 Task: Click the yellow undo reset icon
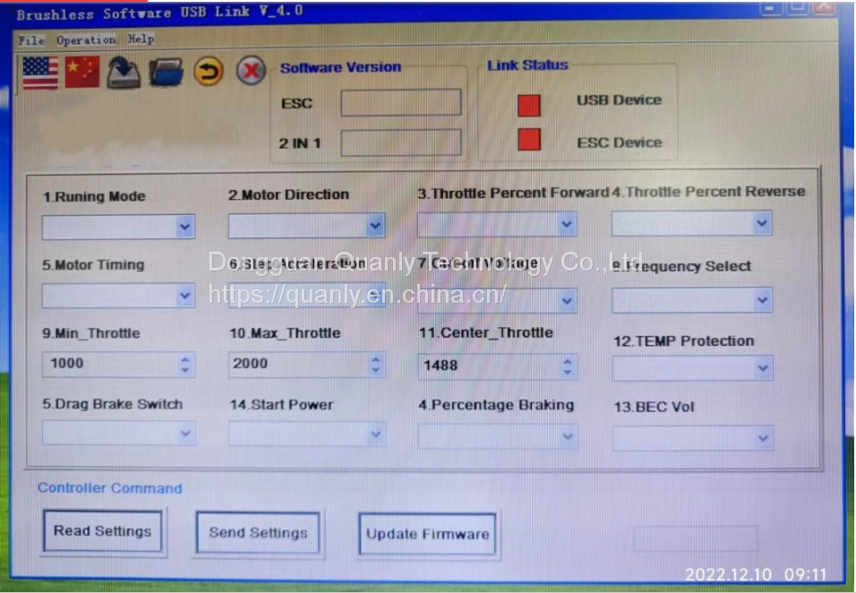coord(209,72)
